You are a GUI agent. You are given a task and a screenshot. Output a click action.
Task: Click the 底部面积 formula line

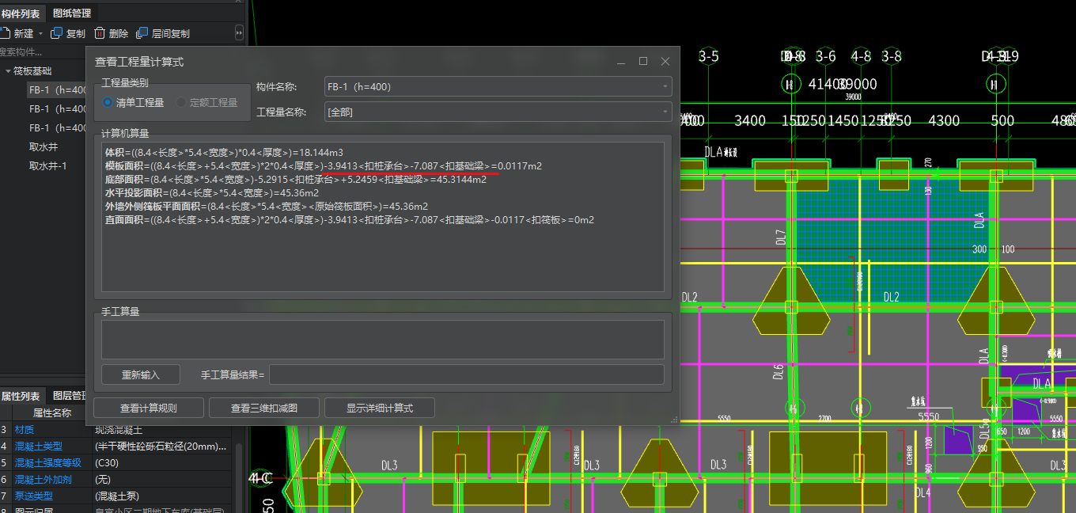pos(295,180)
